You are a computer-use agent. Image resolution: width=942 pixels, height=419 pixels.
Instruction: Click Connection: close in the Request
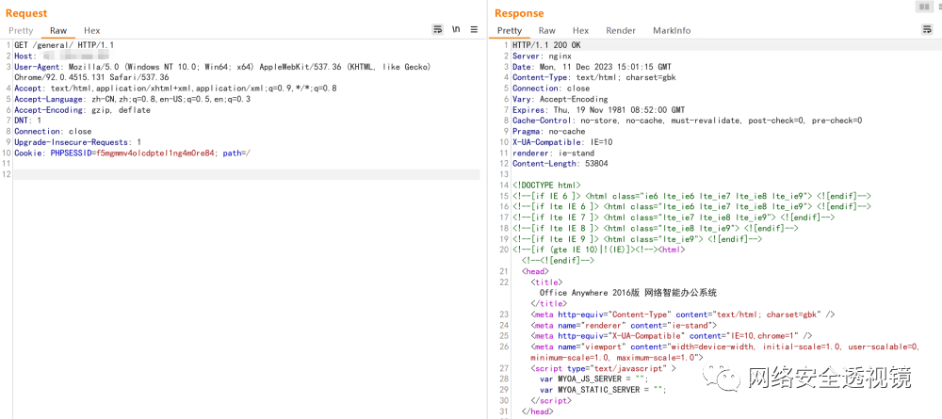pos(53,132)
